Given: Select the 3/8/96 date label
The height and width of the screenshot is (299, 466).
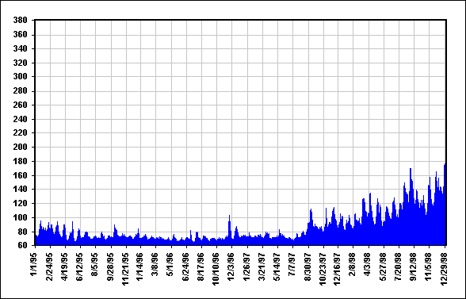Looking at the screenshot, I should point(155,264).
